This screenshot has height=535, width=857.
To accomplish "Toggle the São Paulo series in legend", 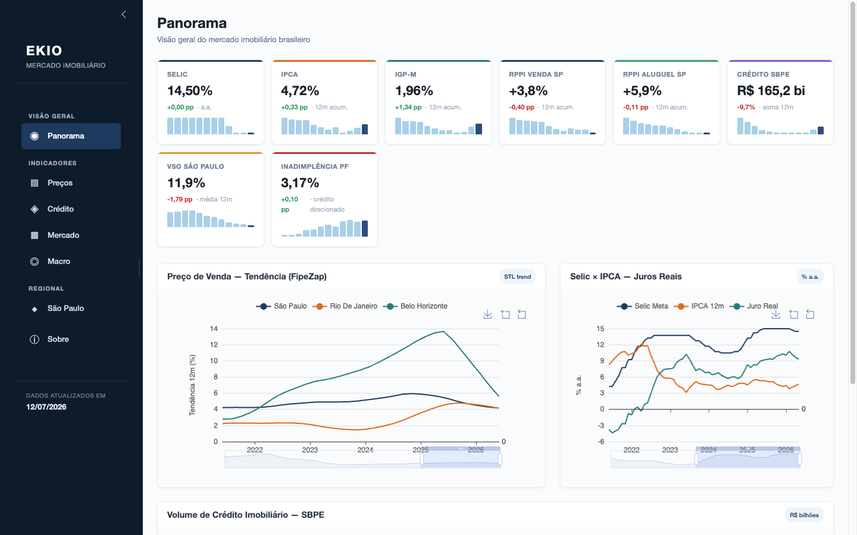I will (x=282, y=306).
